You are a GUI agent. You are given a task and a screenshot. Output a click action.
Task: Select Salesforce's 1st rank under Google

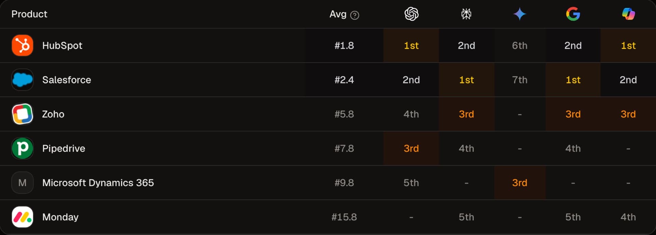[573, 80]
